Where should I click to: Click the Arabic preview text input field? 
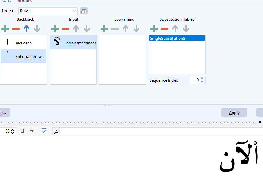(x=155, y=131)
